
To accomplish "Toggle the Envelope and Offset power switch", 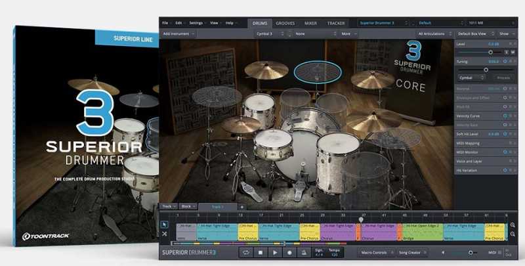I will 505,98.
